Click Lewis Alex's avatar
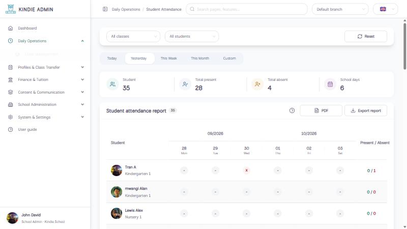The image size is (407, 229). (117, 213)
